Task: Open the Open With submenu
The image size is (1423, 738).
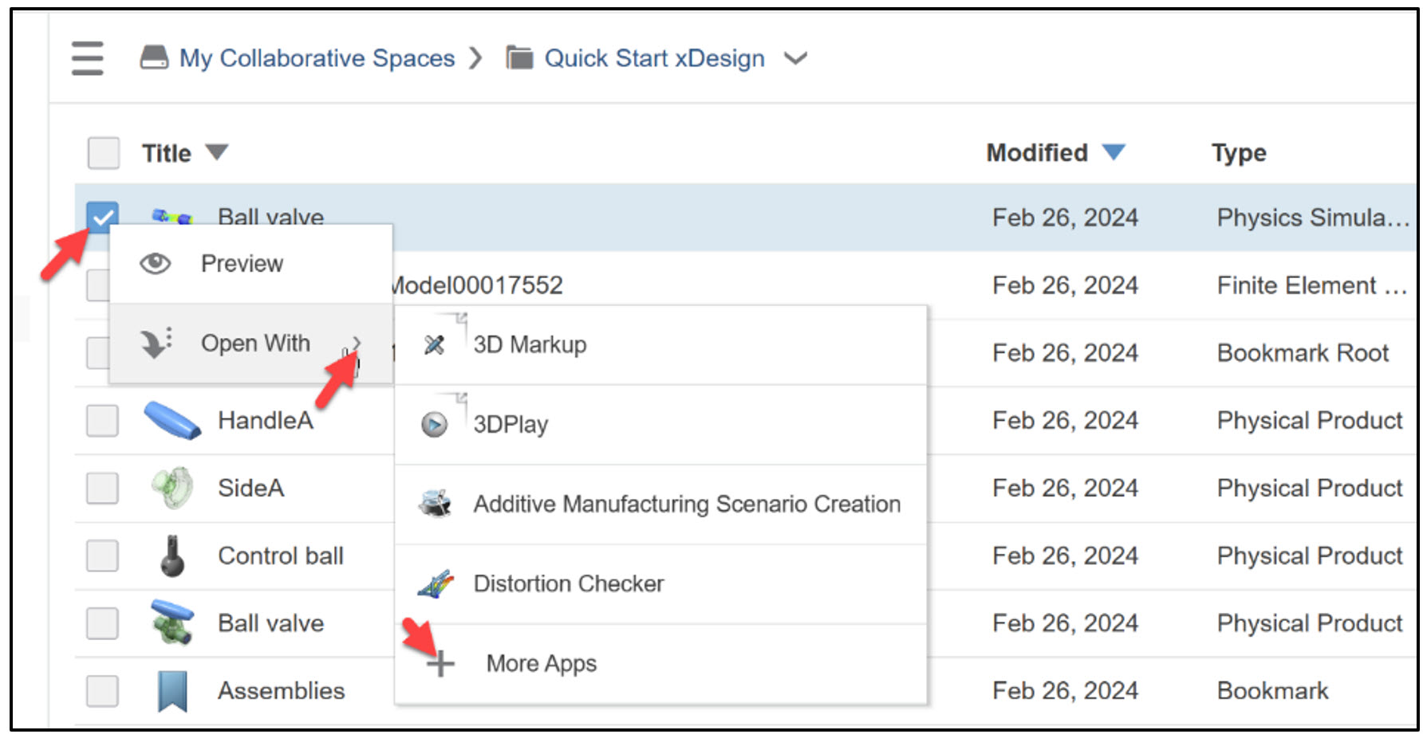Action: 255,343
